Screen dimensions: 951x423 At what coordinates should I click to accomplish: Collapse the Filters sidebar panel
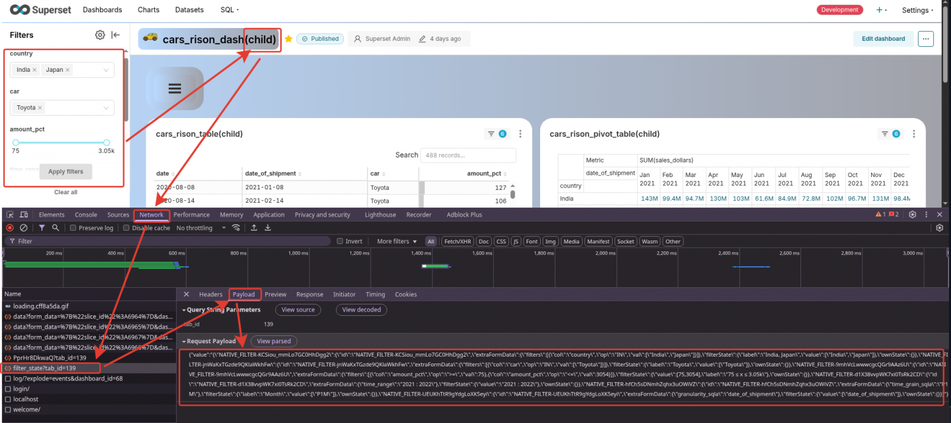(116, 35)
